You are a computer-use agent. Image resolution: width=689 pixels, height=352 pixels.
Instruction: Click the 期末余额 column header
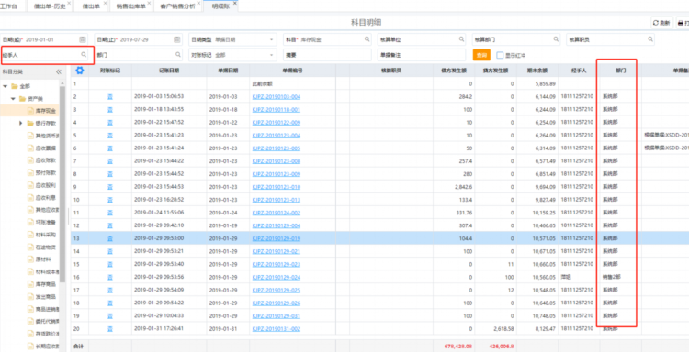[537, 71]
